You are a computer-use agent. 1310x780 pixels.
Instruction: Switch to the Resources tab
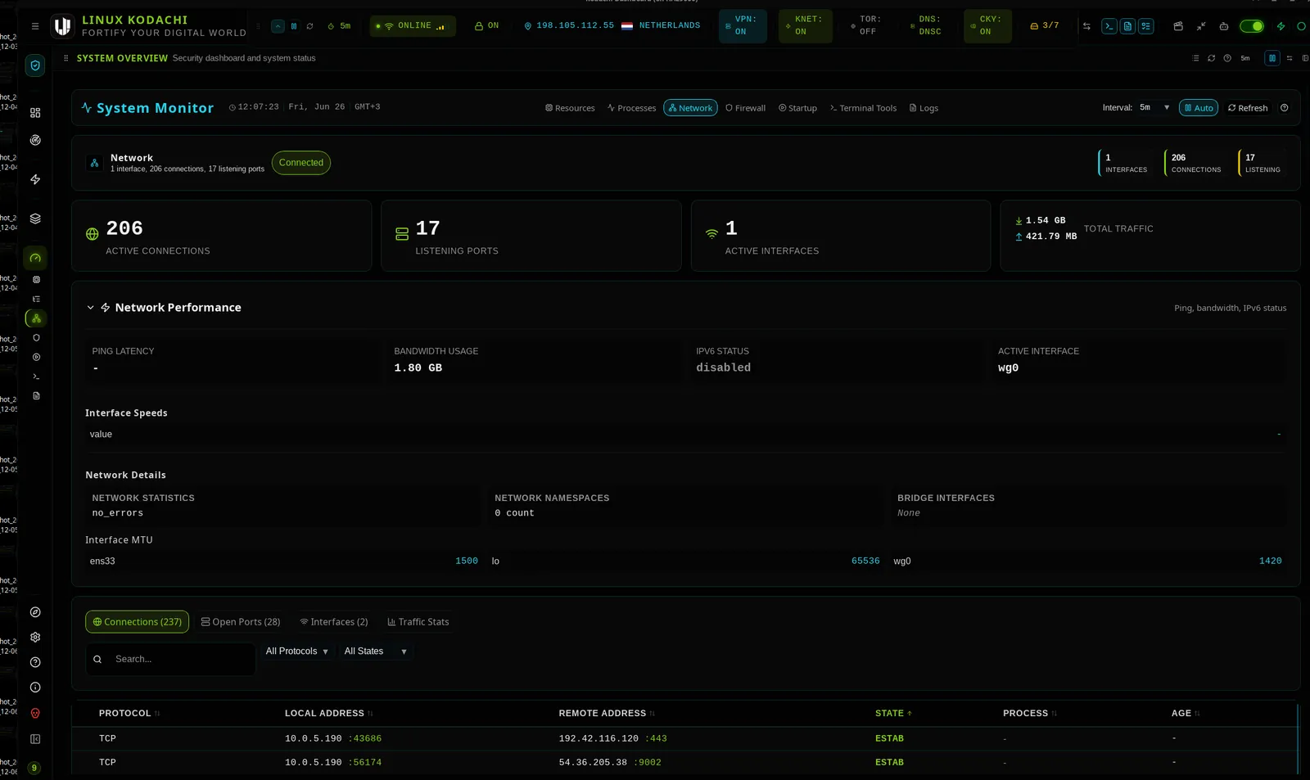point(570,108)
